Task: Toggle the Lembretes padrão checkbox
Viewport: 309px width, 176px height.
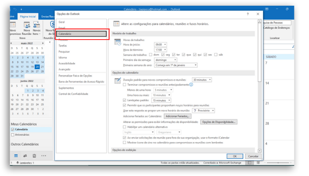Action: coord(124,100)
